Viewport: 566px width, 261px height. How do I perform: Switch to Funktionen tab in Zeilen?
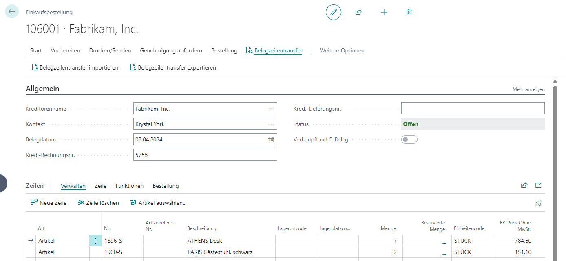click(129, 186)
